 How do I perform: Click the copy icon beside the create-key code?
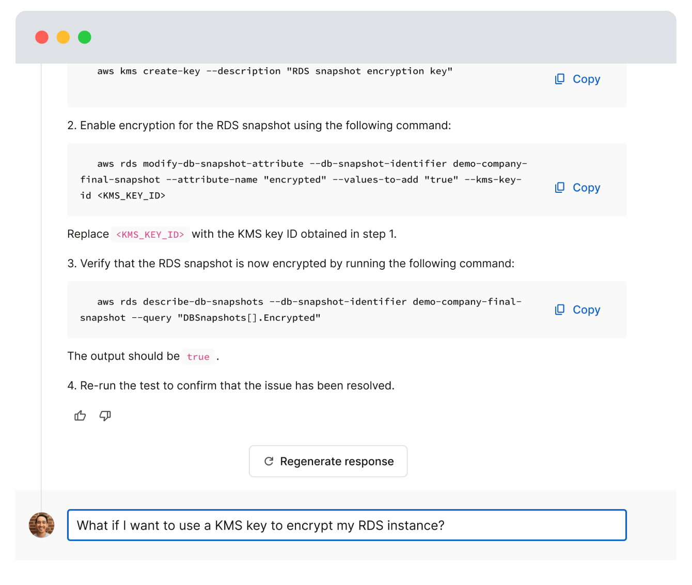pos(560,79)
